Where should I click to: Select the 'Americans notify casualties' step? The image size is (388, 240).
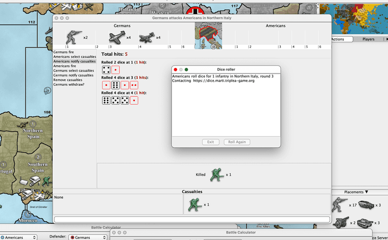coord(75,61)
